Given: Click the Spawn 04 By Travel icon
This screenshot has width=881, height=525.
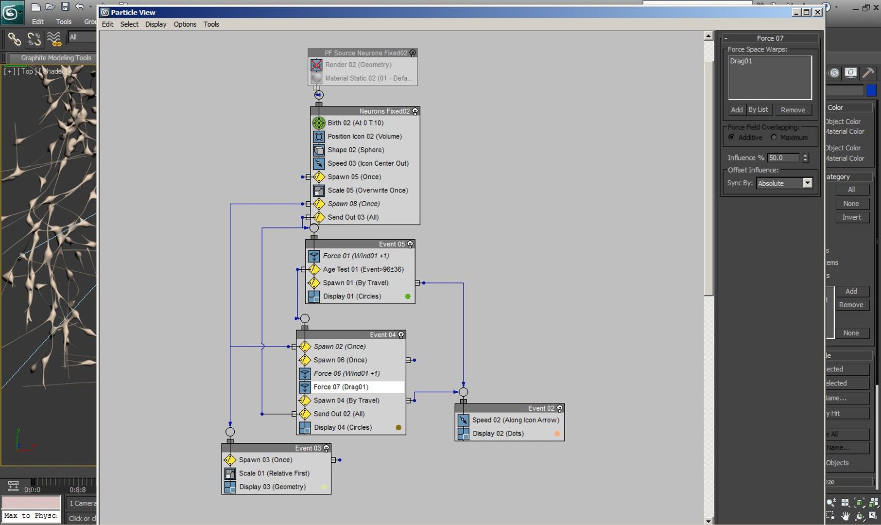Looking at the screenshot, I should 305,401.
